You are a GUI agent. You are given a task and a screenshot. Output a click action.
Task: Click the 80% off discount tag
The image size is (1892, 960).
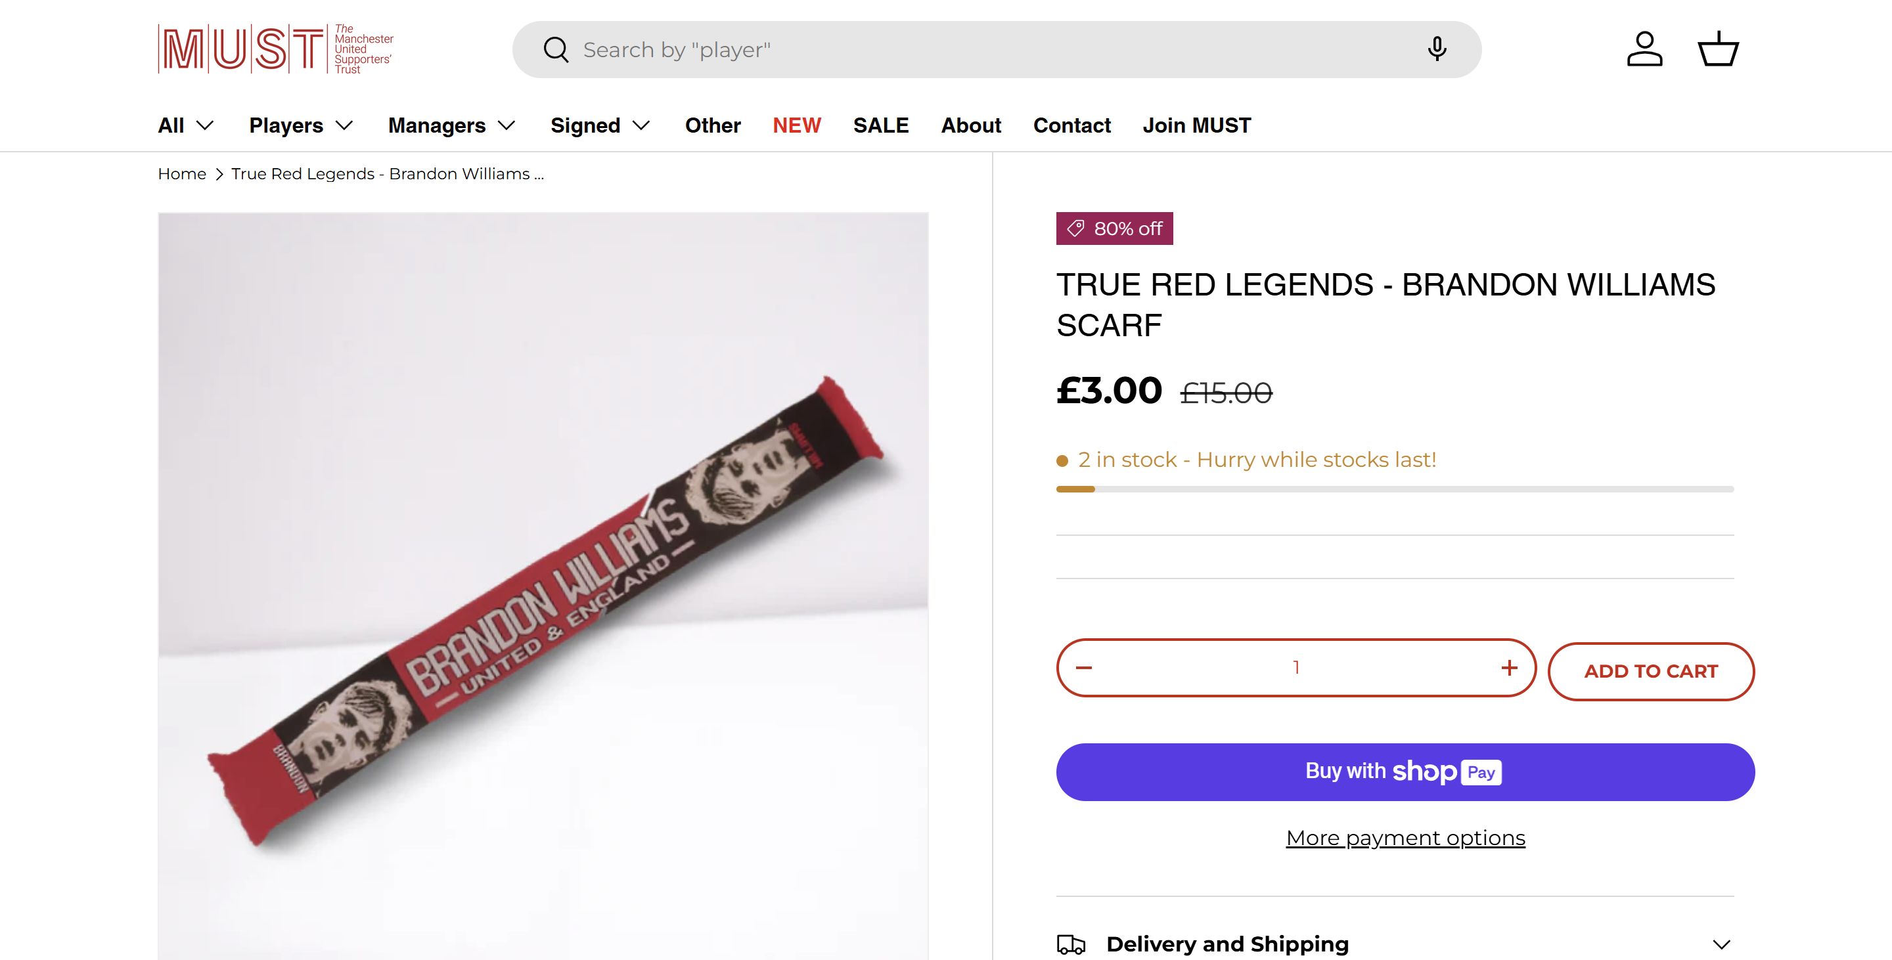point(1114,229)
